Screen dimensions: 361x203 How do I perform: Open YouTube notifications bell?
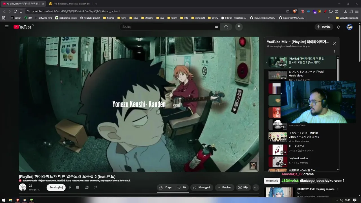click(339, 27)
